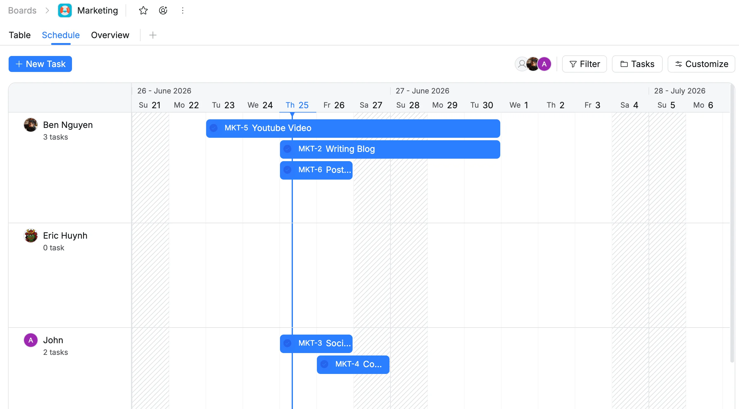
Task: Click the Marketing board title
Action: 98,10
